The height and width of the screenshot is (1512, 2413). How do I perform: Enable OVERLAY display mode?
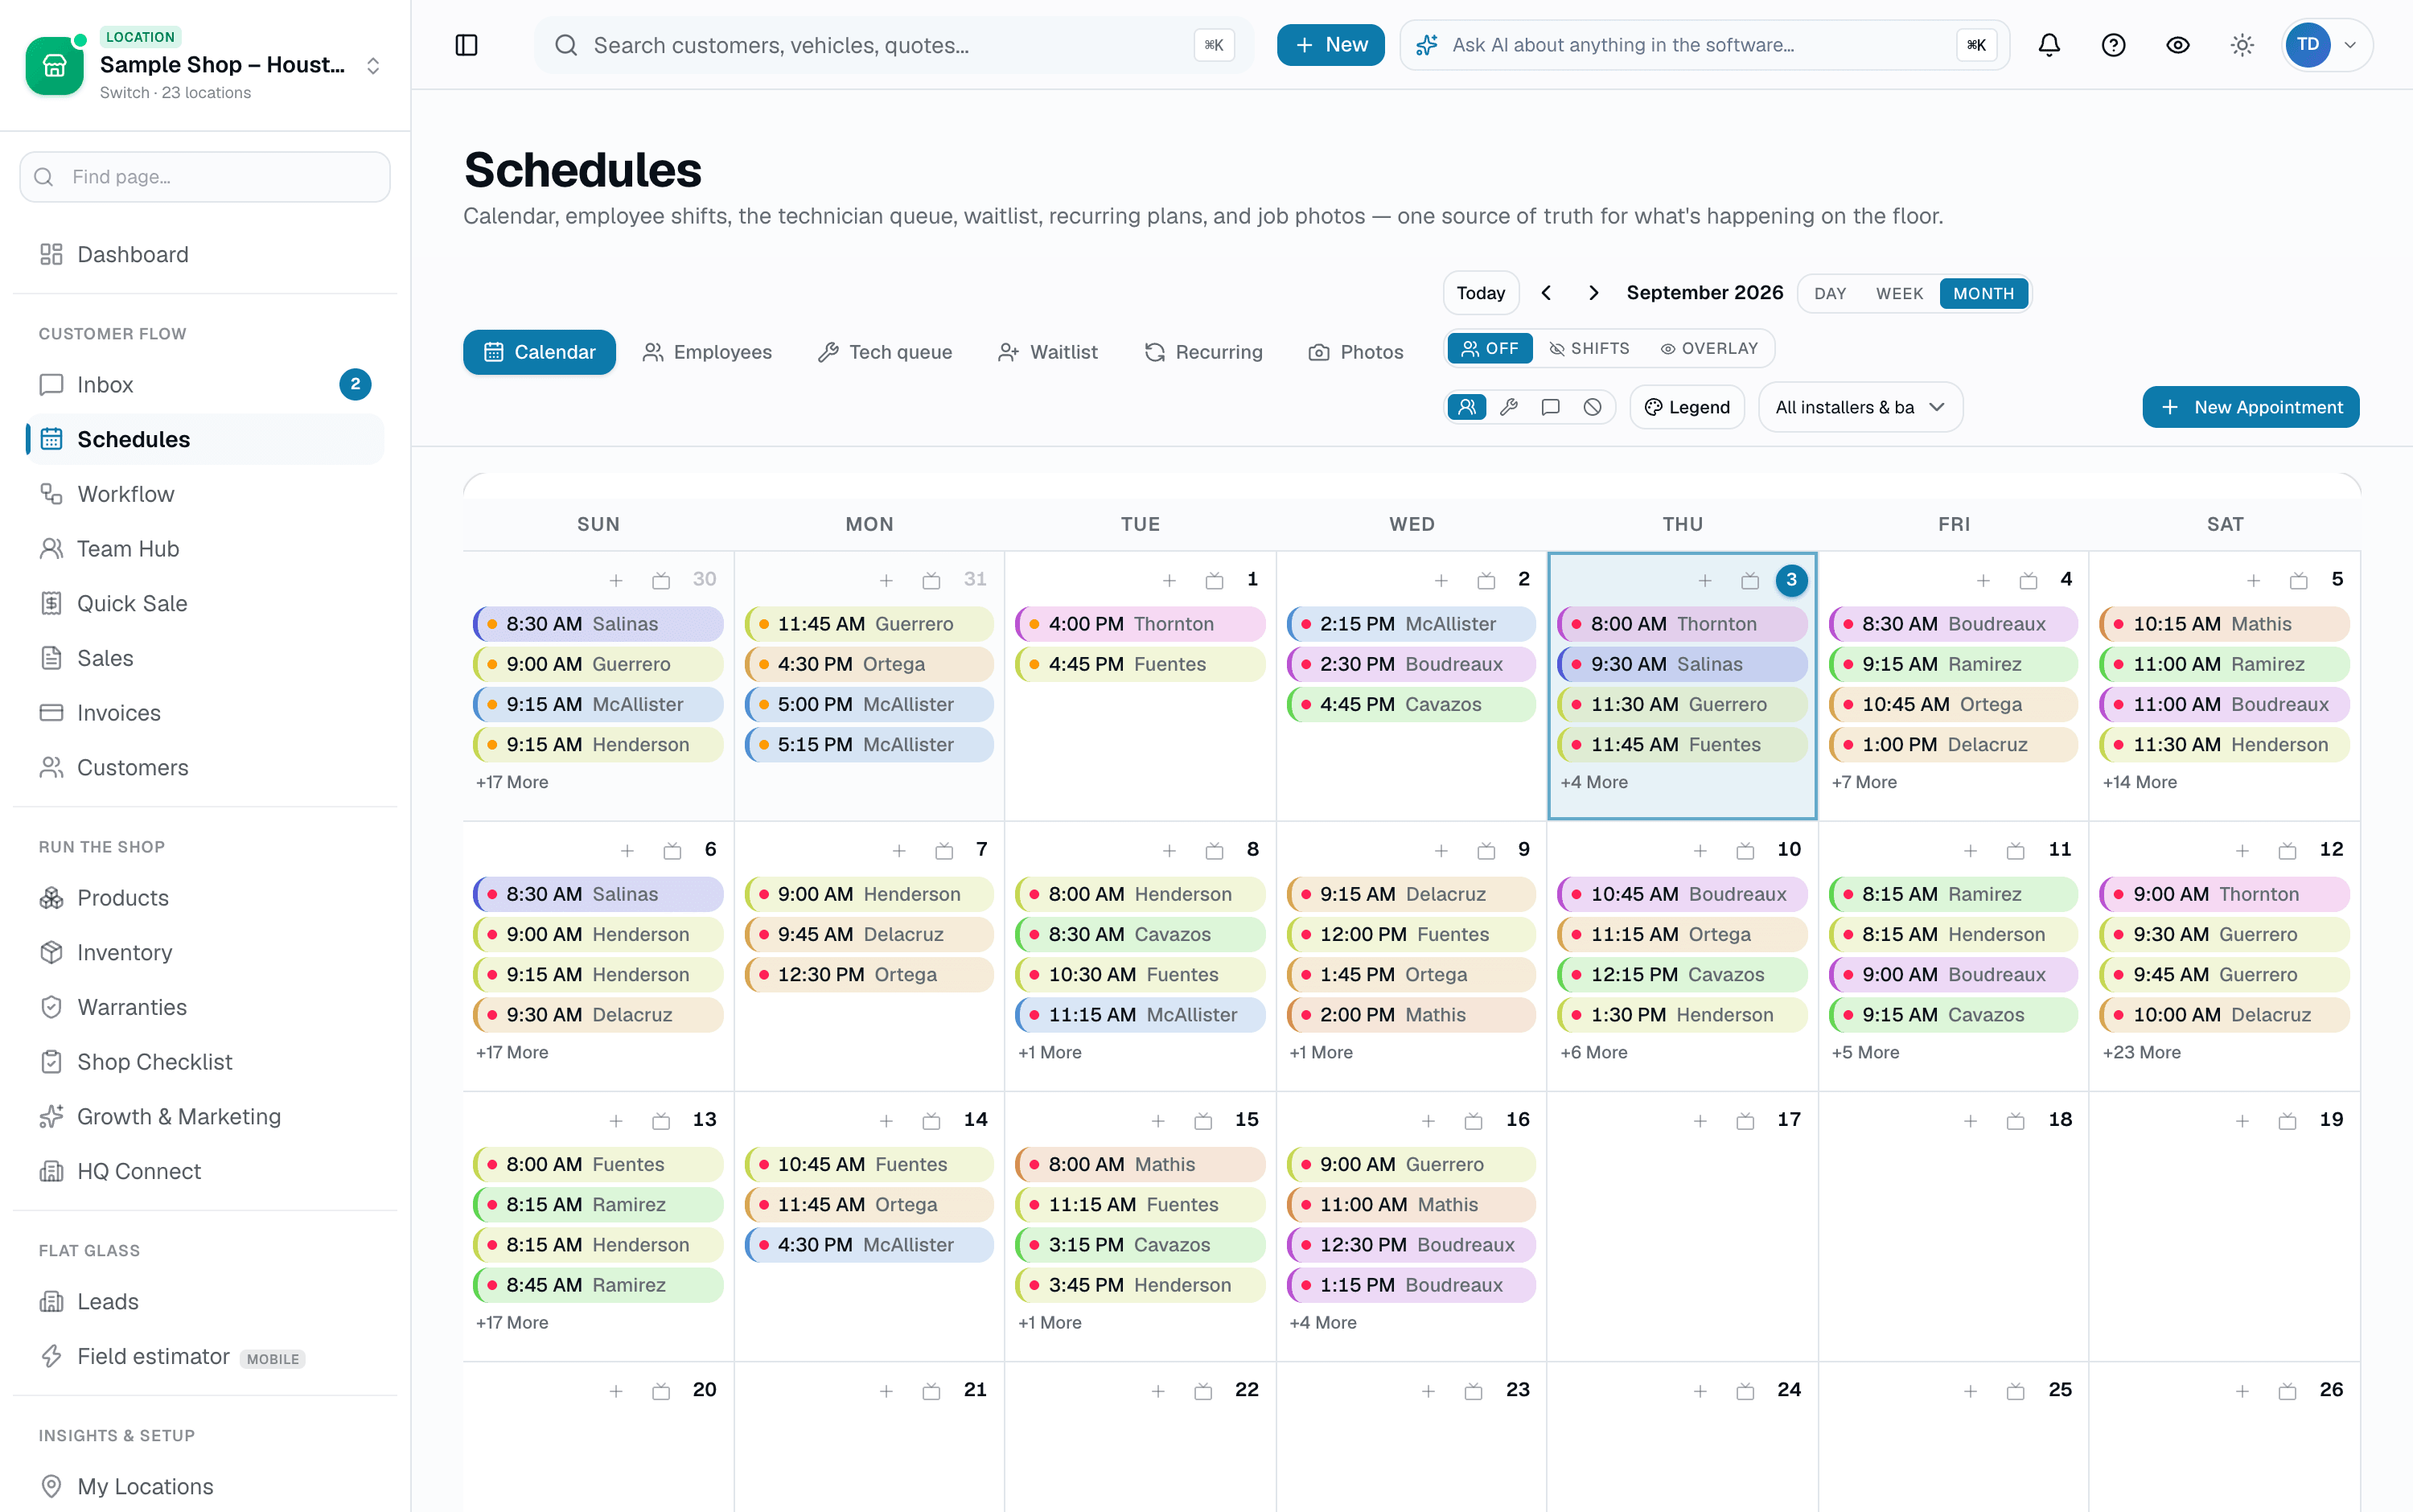[1709, 349]
